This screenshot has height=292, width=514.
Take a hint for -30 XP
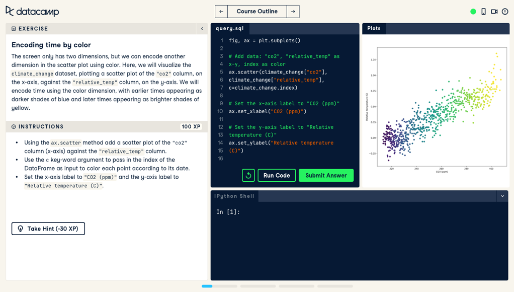[48, 229]
